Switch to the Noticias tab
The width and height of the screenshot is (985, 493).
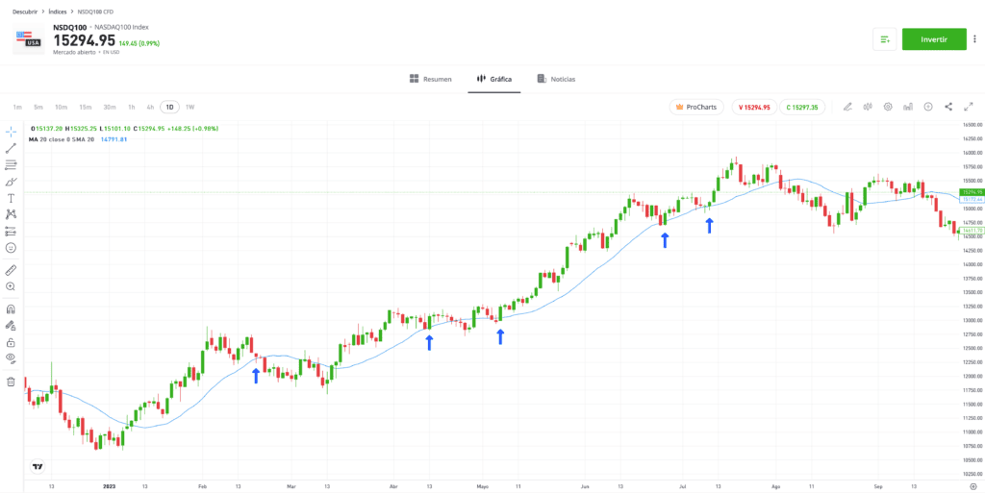coord(556,79)
